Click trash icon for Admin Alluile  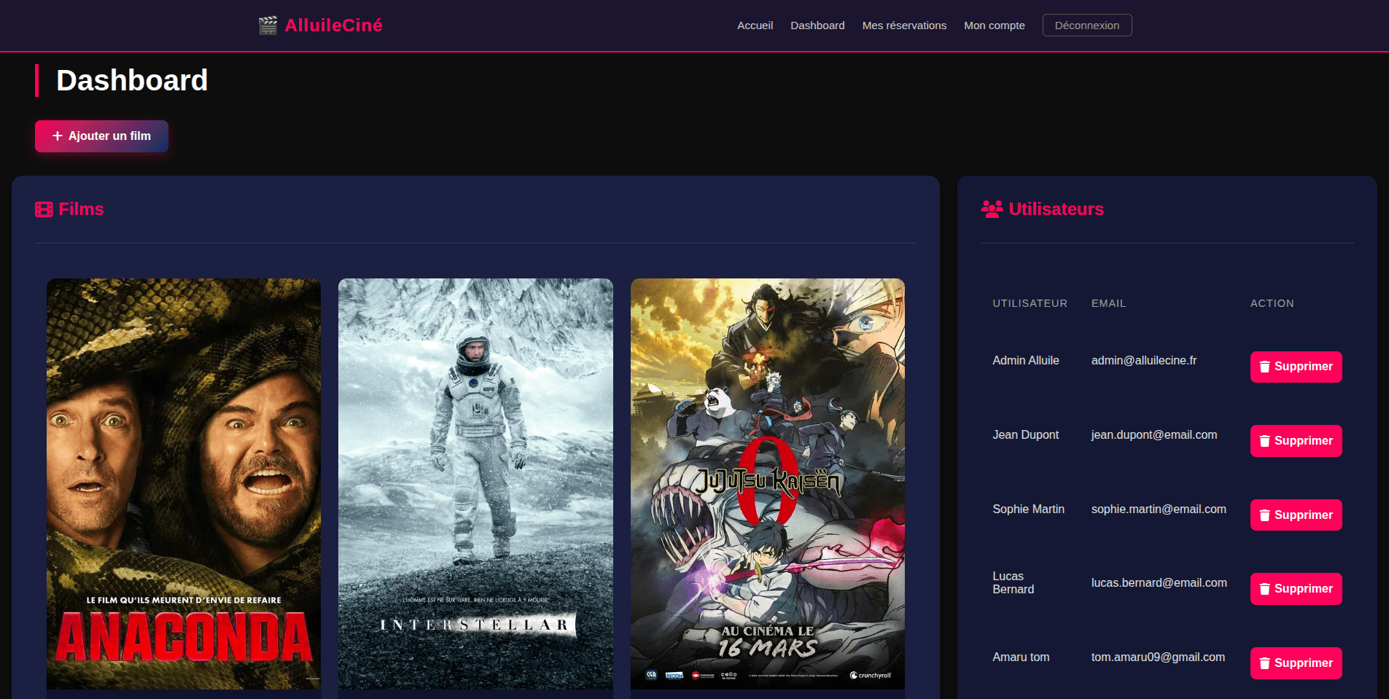click(1265, 367)
